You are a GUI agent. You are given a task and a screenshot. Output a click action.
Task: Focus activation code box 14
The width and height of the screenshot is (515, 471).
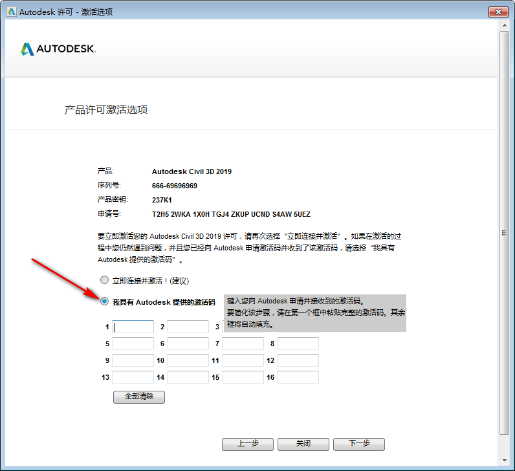(188, 377)
